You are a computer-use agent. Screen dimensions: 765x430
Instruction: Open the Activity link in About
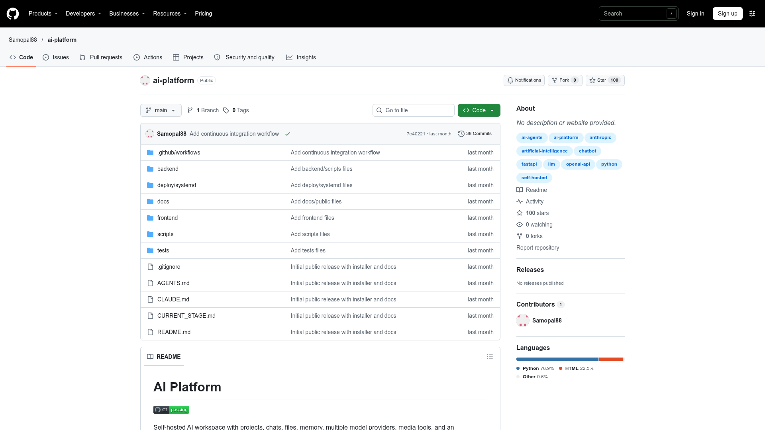coord(530,201)
